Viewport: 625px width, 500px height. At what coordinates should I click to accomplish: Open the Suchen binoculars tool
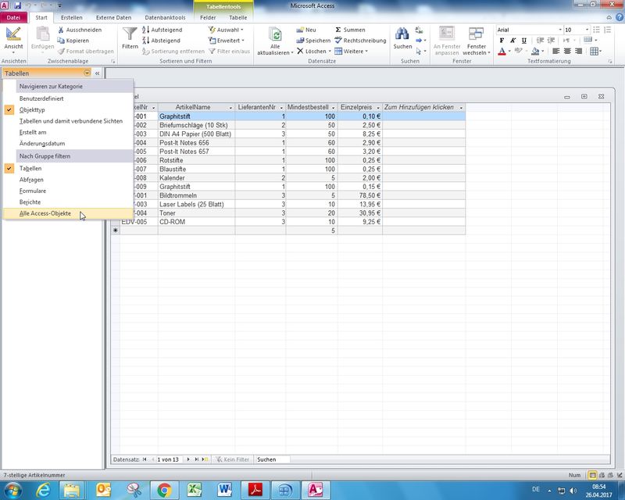coord(402,34)
